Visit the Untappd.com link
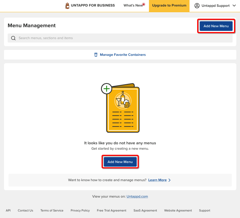The height and width of the screenshot is (218, 240). [137, 196]
